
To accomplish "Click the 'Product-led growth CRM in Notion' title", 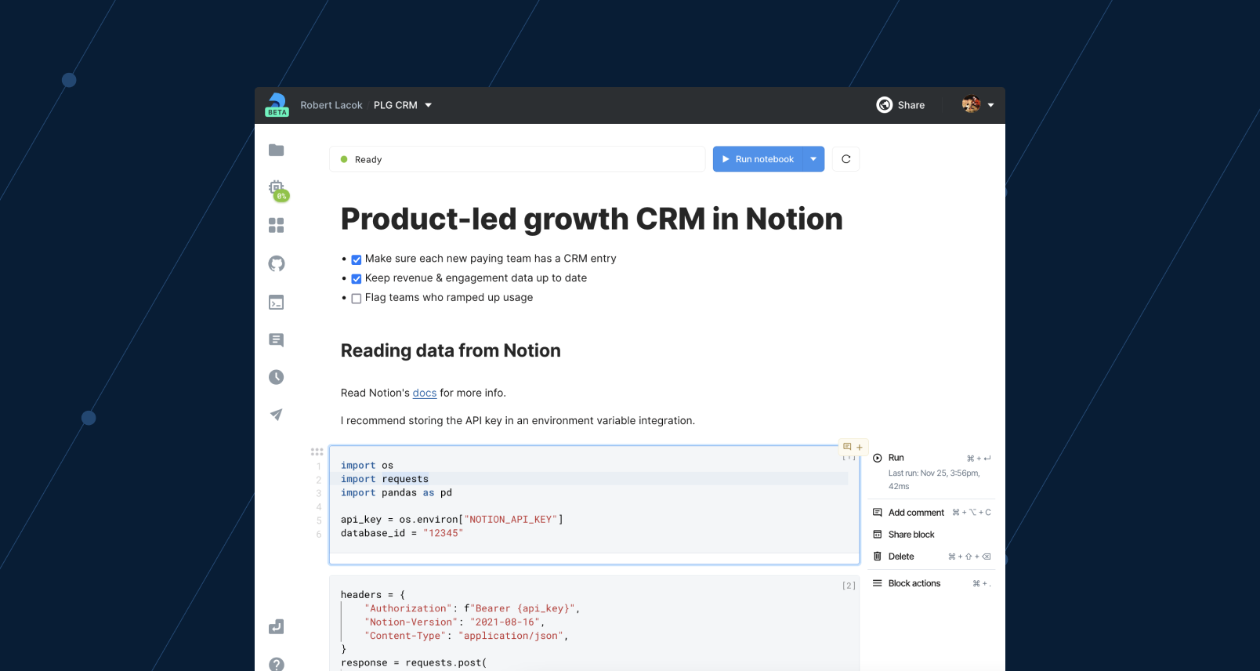I will click(592, 219).
